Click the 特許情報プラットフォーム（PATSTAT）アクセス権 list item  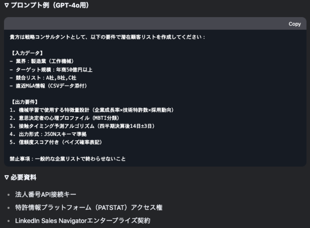click(89, 208)
